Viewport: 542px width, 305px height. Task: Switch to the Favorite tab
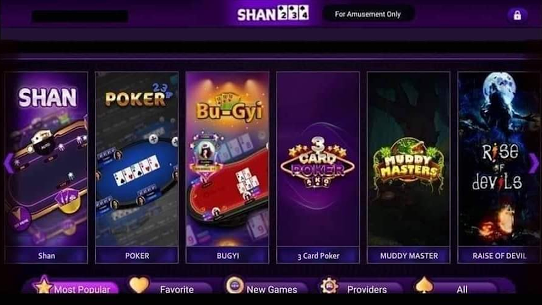click(171, 286)
